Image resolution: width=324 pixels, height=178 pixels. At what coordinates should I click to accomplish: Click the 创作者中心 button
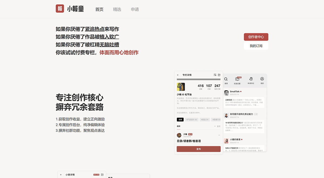tap(256, 37)
